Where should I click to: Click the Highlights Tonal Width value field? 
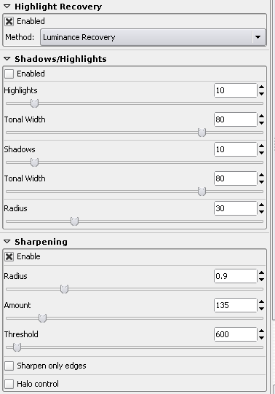(x=236, y=119)
